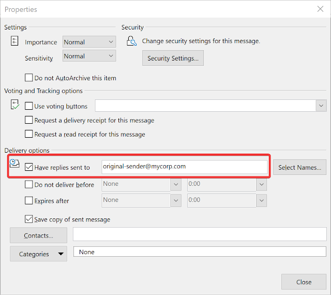Click the 'Importance' label
Screen dimensions: 331x295
click(x=41, y=42)
